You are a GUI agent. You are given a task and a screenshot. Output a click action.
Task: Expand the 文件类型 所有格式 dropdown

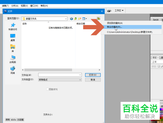(x=80, y=80)
